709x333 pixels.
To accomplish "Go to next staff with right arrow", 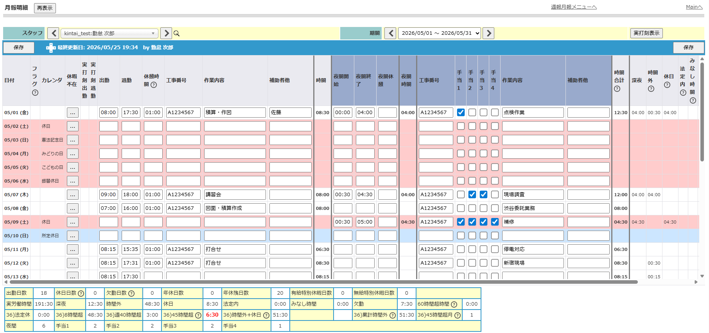I will (166, 33).
